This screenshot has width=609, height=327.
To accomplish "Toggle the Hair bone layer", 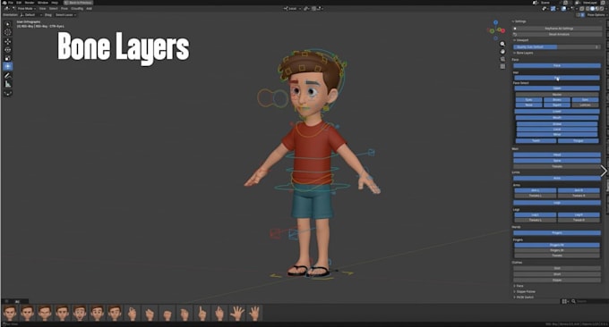I will 557,78.
